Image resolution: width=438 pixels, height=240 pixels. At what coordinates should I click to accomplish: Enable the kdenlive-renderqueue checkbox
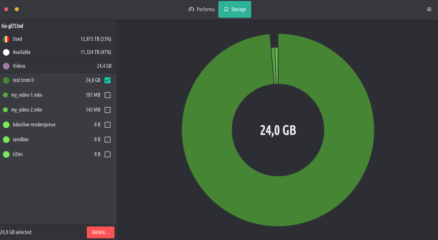108,125
